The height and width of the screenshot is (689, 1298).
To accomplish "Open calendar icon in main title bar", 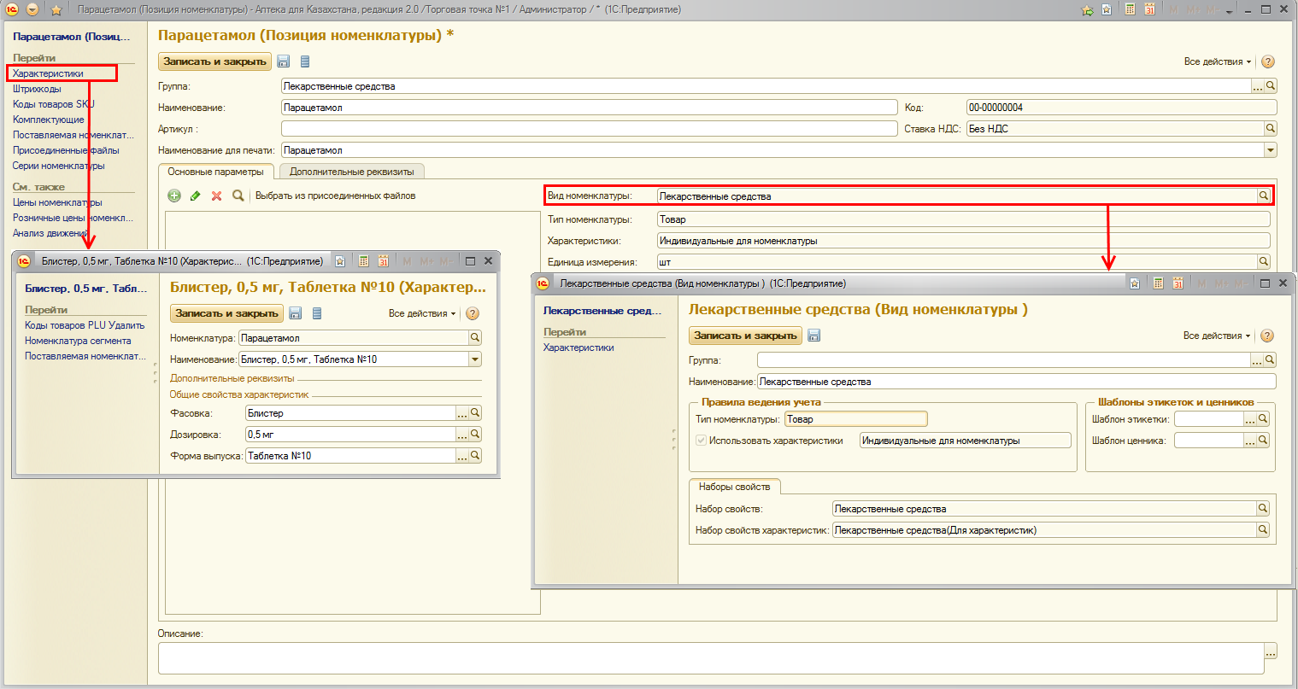I will click(1150, 9).
